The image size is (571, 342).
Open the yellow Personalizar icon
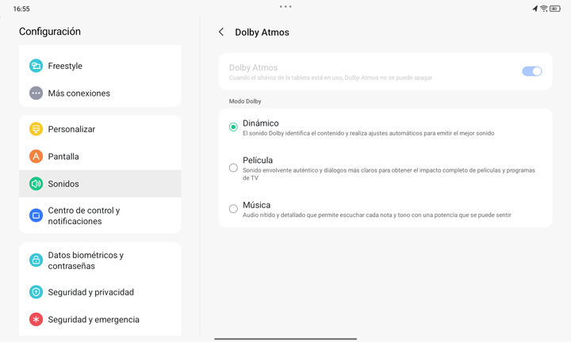36,129
